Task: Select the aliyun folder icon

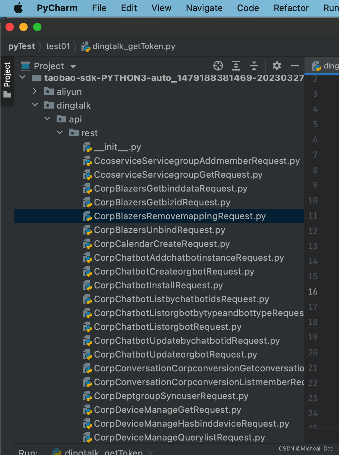Action: pyautogui.click(x=49, y=91)
